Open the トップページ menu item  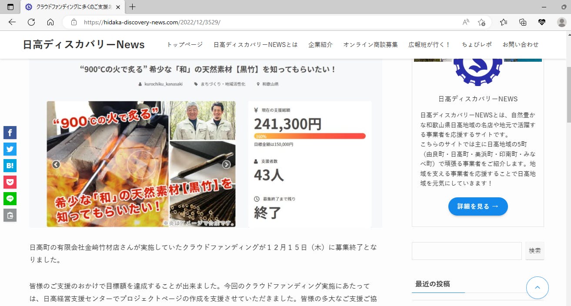[185, 45]
